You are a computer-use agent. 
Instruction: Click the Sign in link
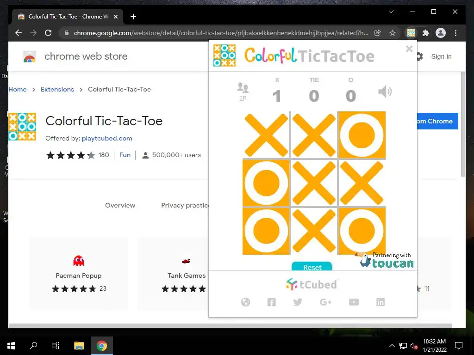point(441,56)
